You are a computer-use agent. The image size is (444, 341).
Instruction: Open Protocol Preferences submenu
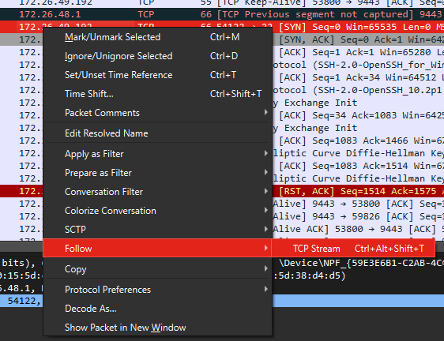pos(157,289)
